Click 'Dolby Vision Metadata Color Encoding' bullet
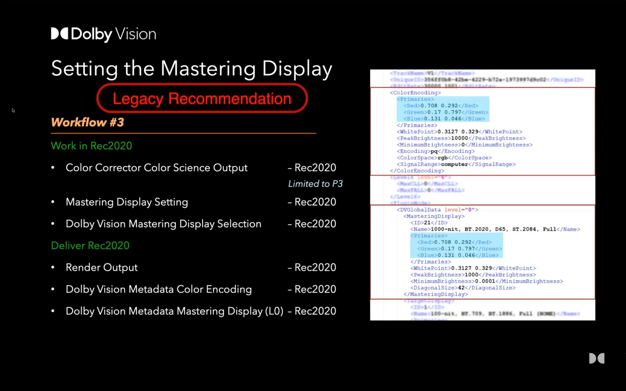Image resolution: width=626 pixels, height=391 pixels. pyautogui.click(x=159, y=289)
